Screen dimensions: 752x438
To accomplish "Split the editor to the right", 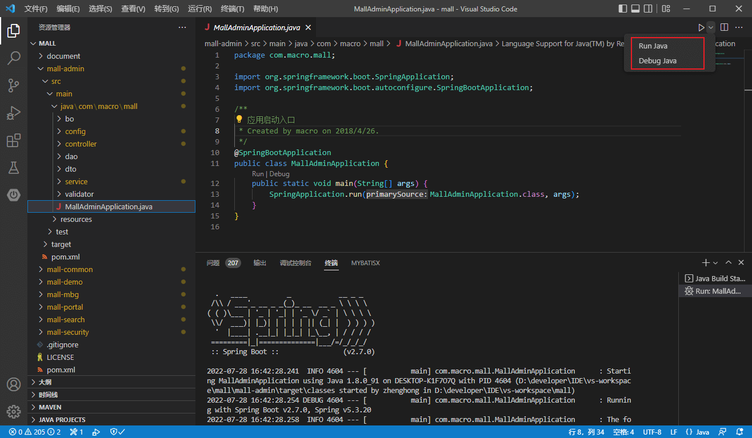I will tap(724, 27).
